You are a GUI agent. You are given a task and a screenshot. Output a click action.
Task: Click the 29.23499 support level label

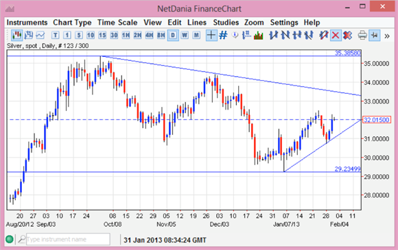347,168
